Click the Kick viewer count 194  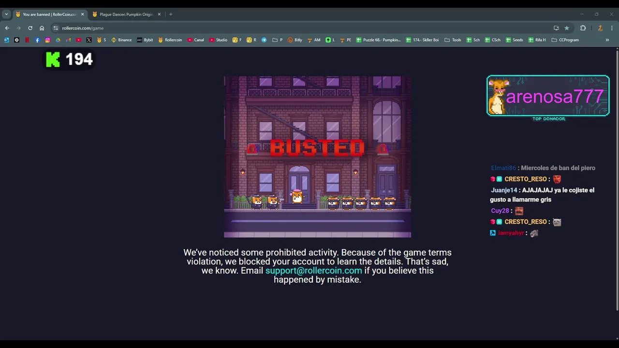point(69,59)
